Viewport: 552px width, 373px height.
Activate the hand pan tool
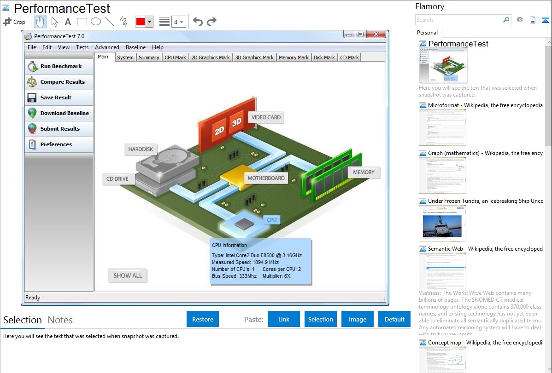[x=41, y=22]
